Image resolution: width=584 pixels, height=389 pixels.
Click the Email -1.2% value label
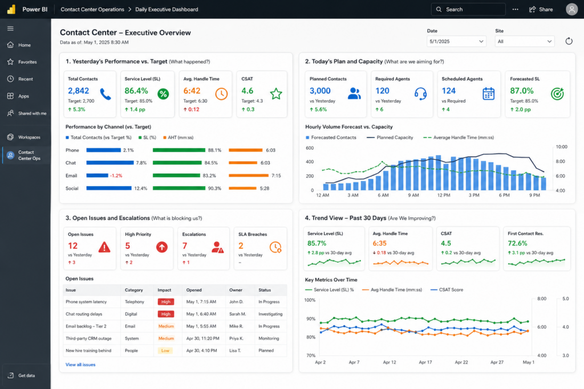tap(116, 175)
